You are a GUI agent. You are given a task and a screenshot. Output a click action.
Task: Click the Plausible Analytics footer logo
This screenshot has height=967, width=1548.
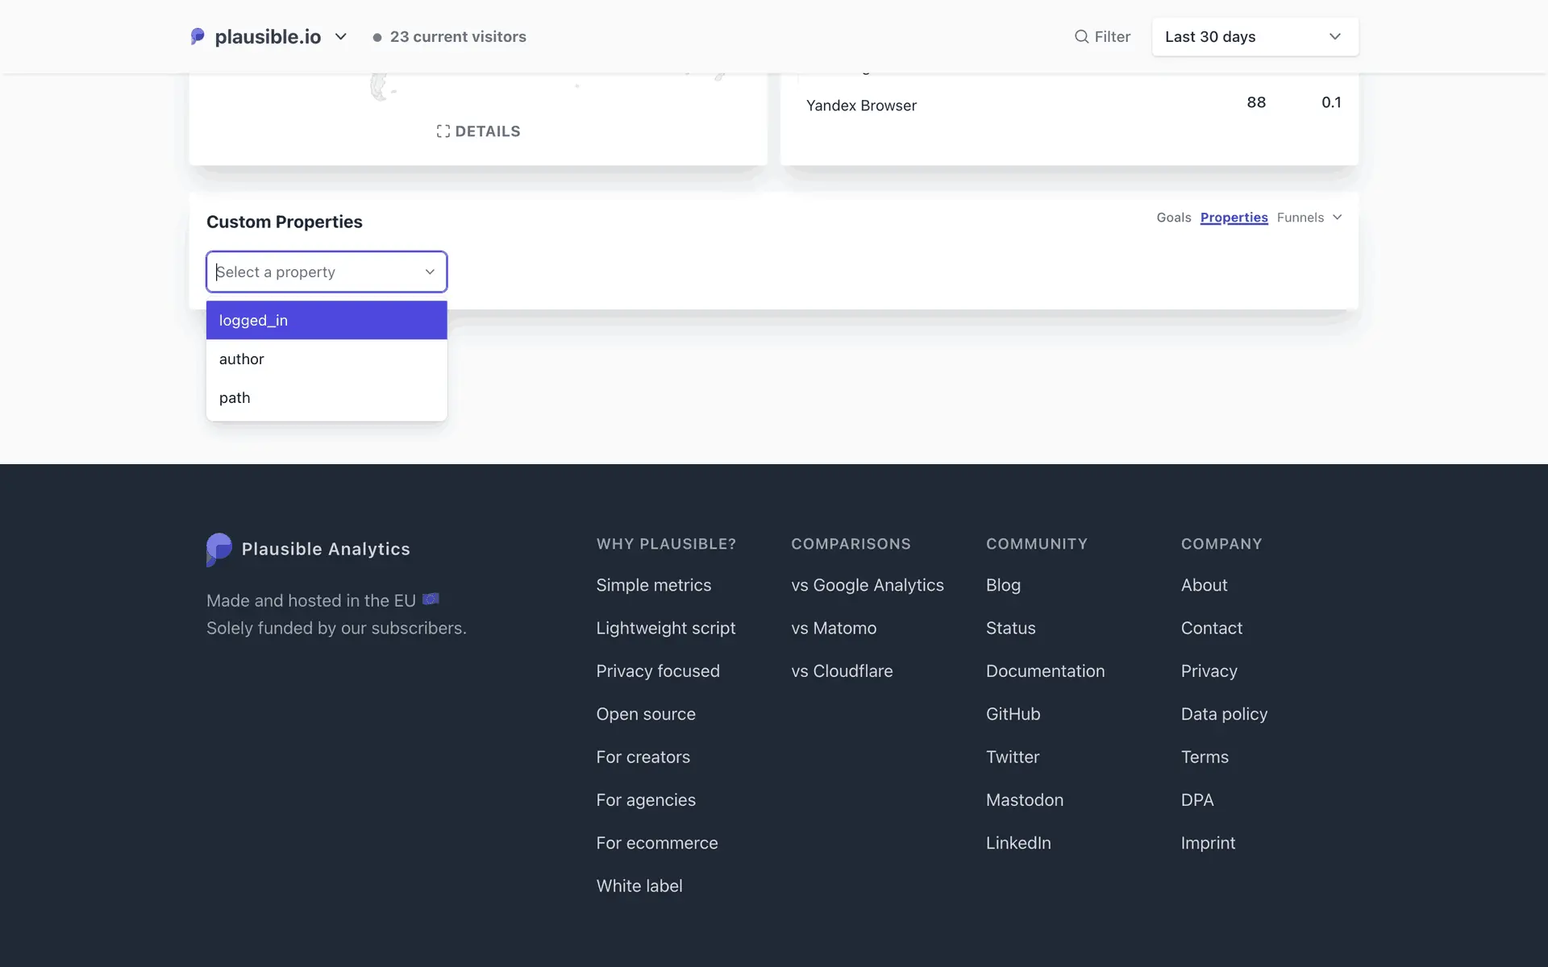[x=218, y=549]
